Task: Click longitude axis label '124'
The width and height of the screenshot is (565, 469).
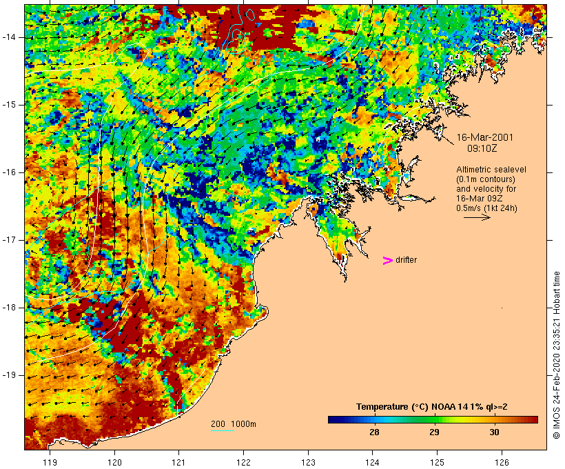Action: pyautogui.click(x=372, y=463)
